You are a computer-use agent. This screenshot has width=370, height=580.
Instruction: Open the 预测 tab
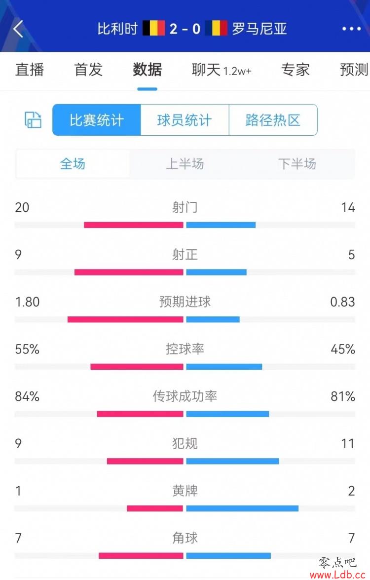click(354, 70)
